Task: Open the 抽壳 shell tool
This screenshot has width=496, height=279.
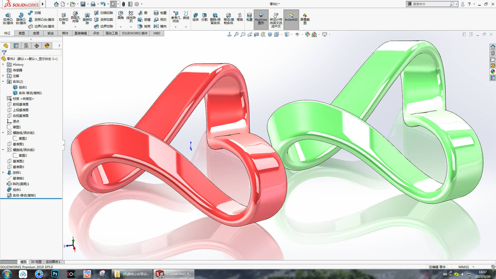Action: [144, 26]
